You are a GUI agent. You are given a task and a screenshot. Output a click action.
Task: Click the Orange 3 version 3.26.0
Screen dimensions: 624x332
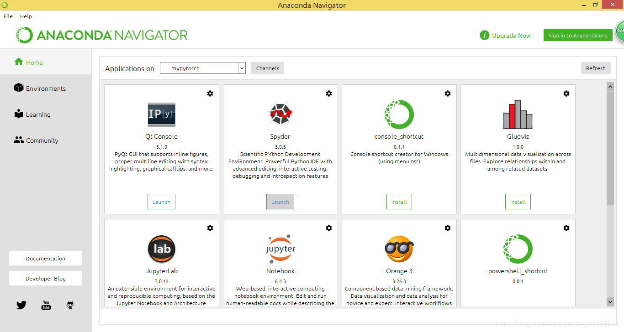pos(399,281)
